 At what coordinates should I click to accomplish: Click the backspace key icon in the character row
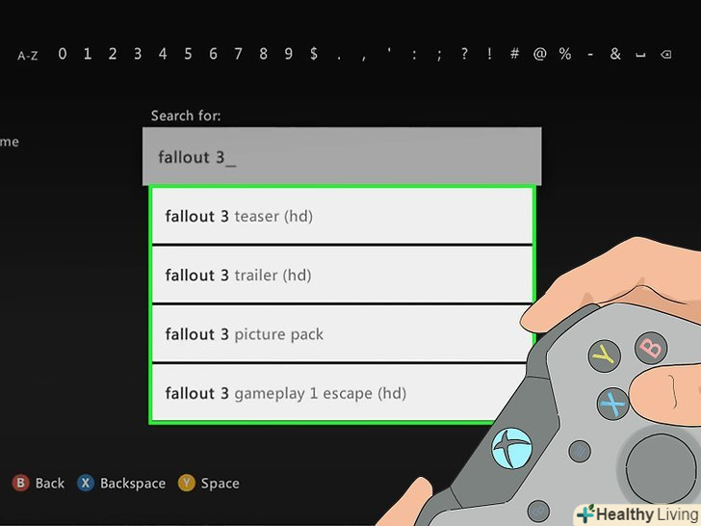click(665, 55)
